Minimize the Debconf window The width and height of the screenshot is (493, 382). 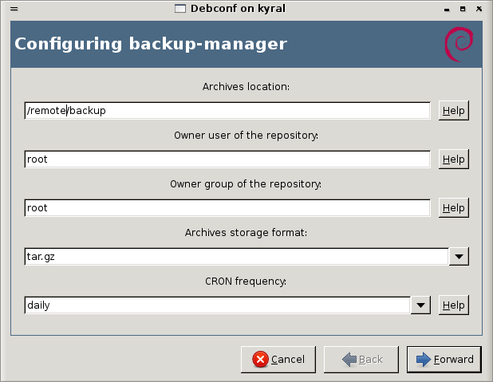[x=447, y=9]
